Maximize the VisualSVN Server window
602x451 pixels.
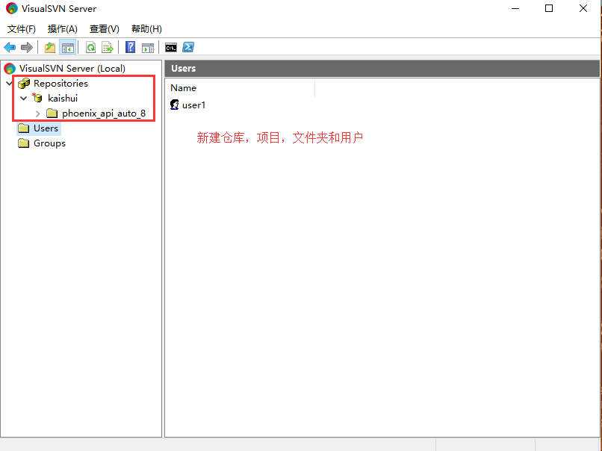pos(549,8)
